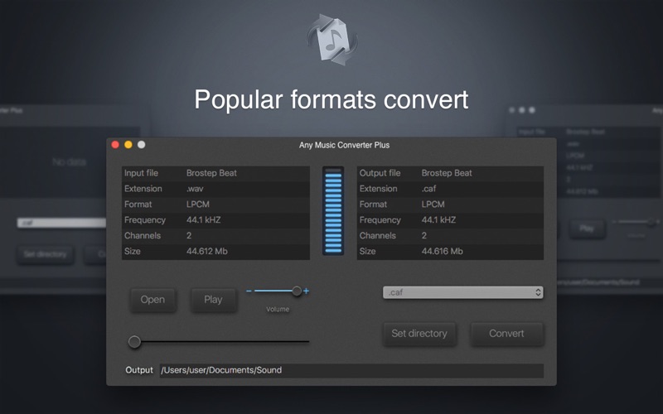The height and width of the screenshot is (414, 663).
Task: Click the Set directory button
Action: coord(419,334)
